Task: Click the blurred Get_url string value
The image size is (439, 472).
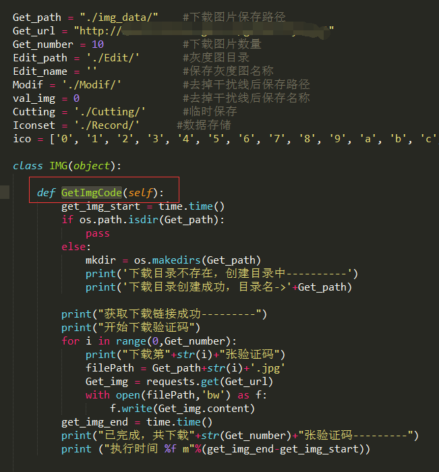Action: (204, 31)
